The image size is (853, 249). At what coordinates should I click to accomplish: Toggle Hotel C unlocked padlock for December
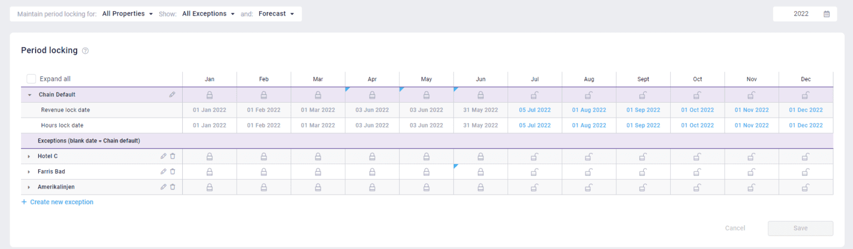[x=805, y=156]
